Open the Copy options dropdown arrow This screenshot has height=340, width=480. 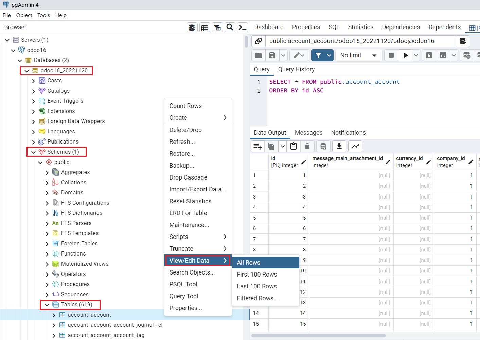coord(283,146)
